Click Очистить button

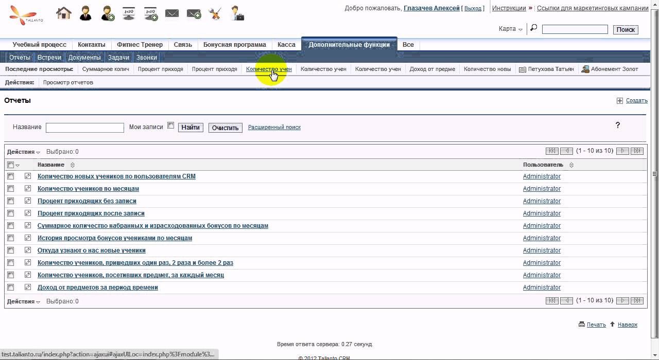click(x=226, y=128)
